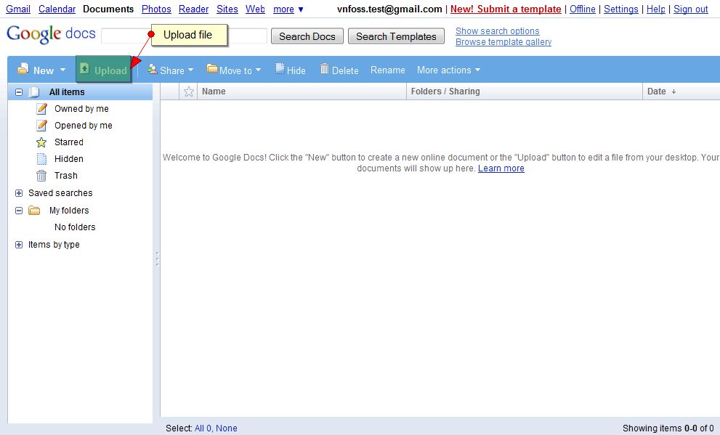Click New! Submit a template link

coord(506,9)
